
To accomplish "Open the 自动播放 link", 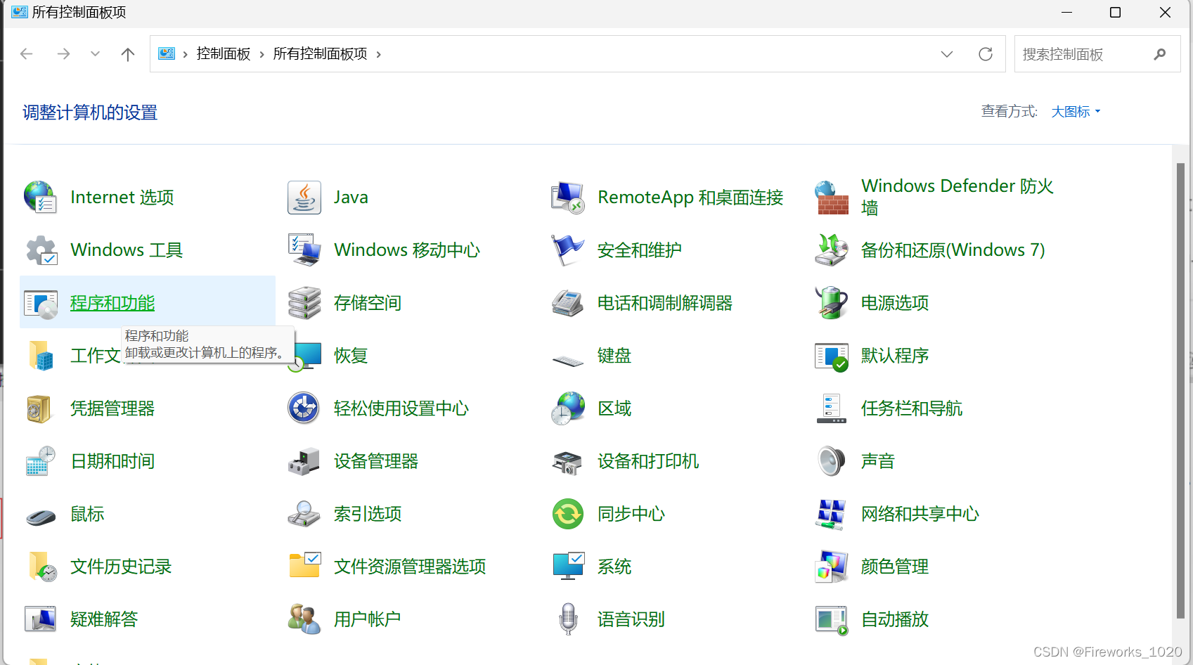I will pos(895,619).
